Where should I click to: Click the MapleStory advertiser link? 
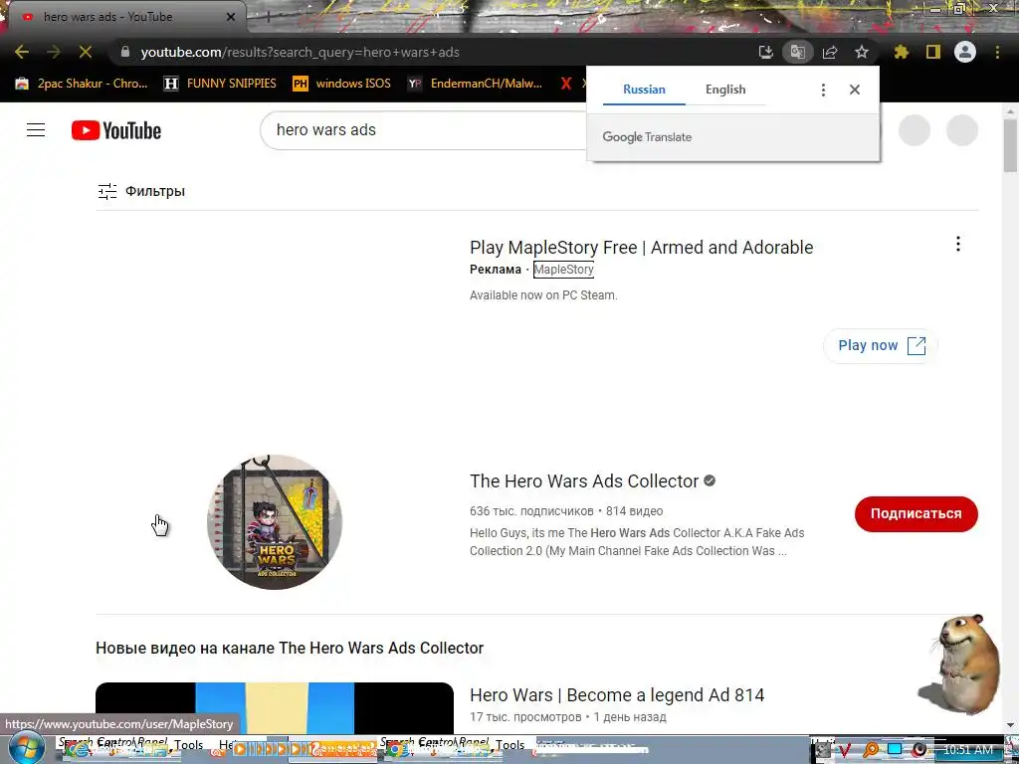pyautogui.click(x=563, y=269)
